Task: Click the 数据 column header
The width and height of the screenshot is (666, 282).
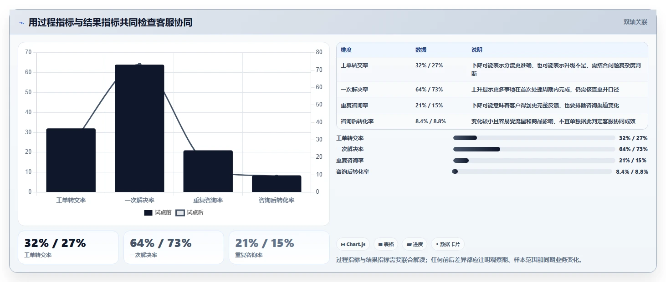Action: (x=421, y=50)
